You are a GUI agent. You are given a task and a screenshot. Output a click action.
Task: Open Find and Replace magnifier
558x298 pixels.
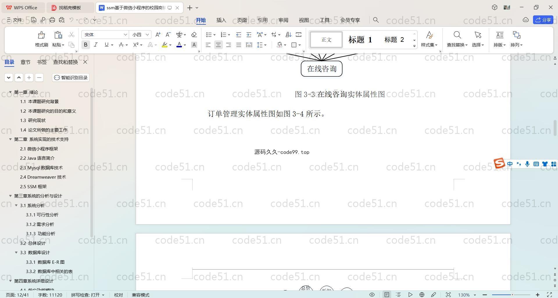[x=457, y=35]
